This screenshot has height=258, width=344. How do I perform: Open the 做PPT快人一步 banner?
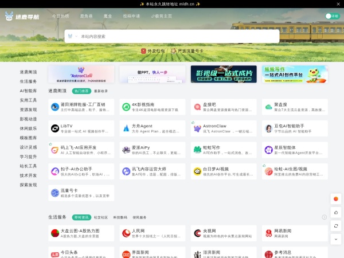153,74
